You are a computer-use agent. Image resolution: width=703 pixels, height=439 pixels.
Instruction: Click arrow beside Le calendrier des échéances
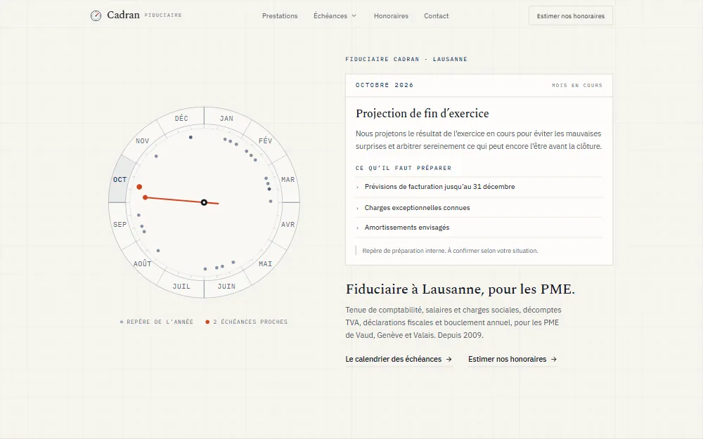pyautogui.click(x=449, y=359)
